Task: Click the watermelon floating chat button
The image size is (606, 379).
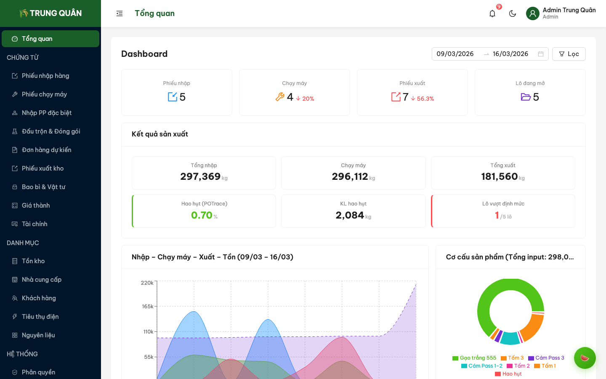Action: pyautogui.click(x=585, y=358)
